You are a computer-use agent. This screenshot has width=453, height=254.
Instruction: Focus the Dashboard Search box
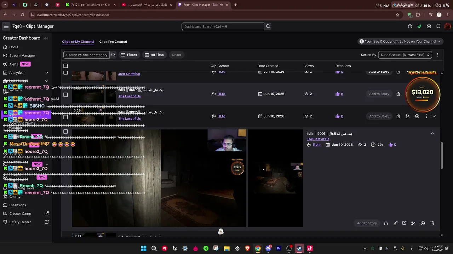click(x=223, y=26)
